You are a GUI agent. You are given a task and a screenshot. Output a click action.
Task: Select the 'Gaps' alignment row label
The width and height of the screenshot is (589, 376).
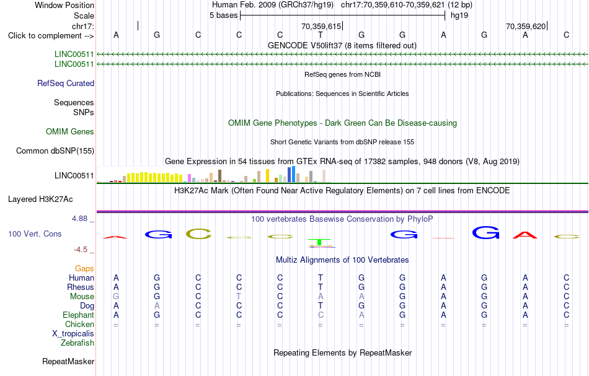click(84, 268)
